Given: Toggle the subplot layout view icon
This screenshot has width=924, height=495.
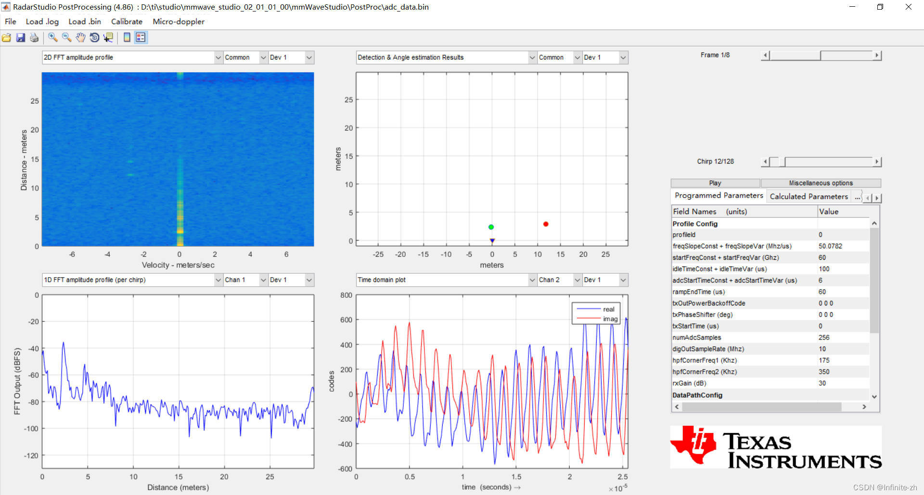Looking at the screenshot, I should point(140,38).
